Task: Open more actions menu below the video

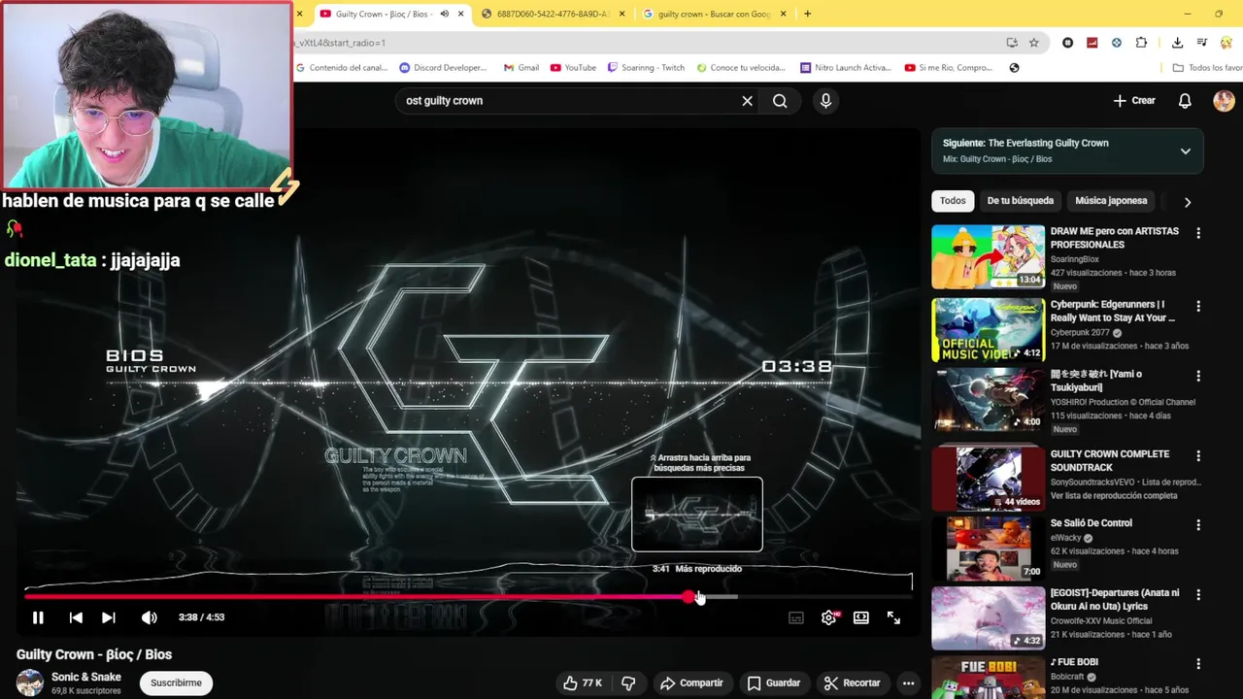Action: tap(908, 682)
